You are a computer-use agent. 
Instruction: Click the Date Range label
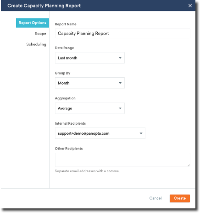64,48
